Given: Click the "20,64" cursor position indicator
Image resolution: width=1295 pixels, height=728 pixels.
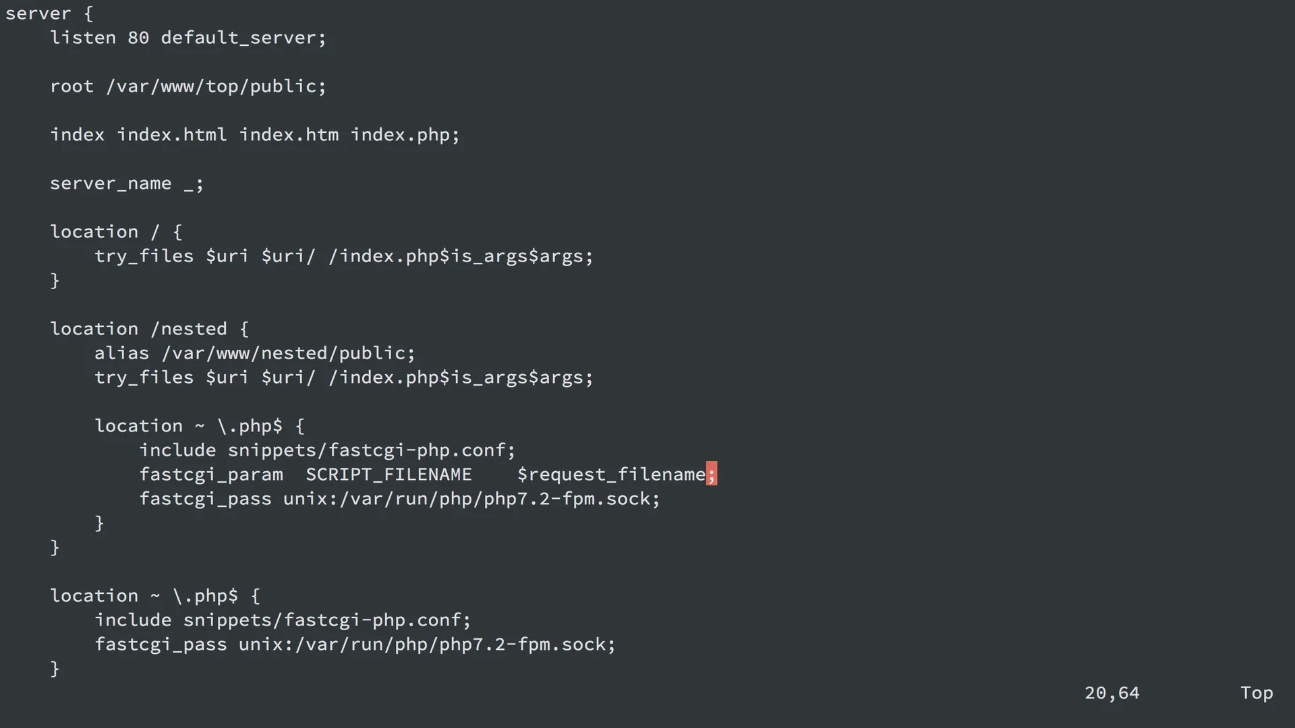Looking at the screenshot, I should 1112,693.
